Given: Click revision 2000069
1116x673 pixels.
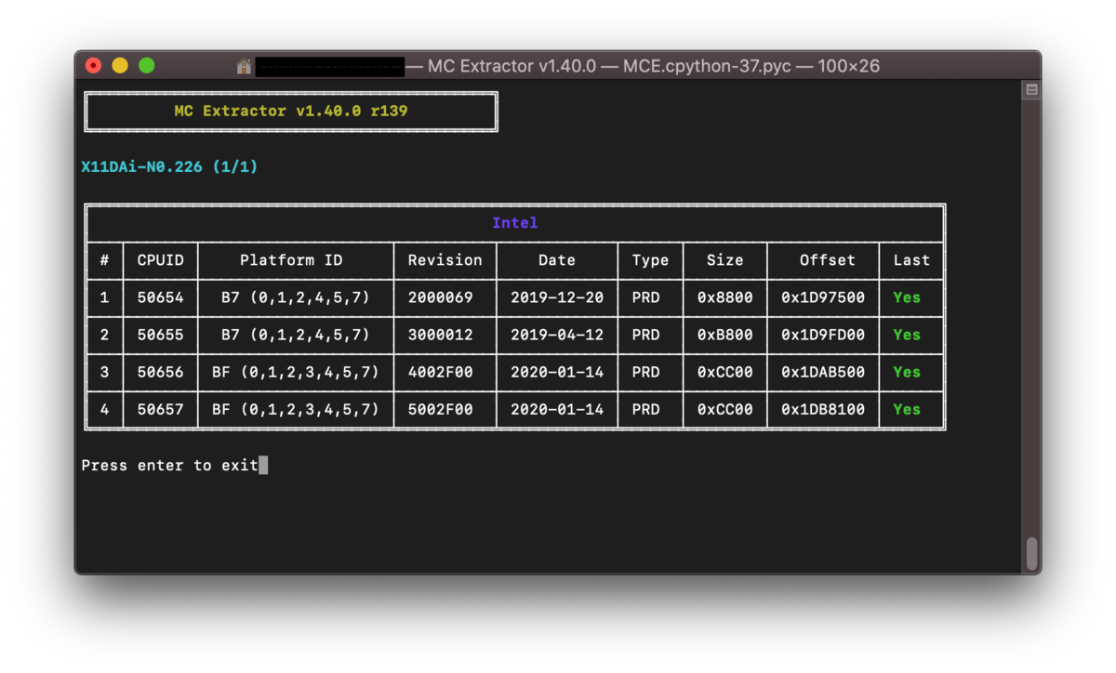Looking at the screenshot, I should pyautogui.click(x=441, y=297).
